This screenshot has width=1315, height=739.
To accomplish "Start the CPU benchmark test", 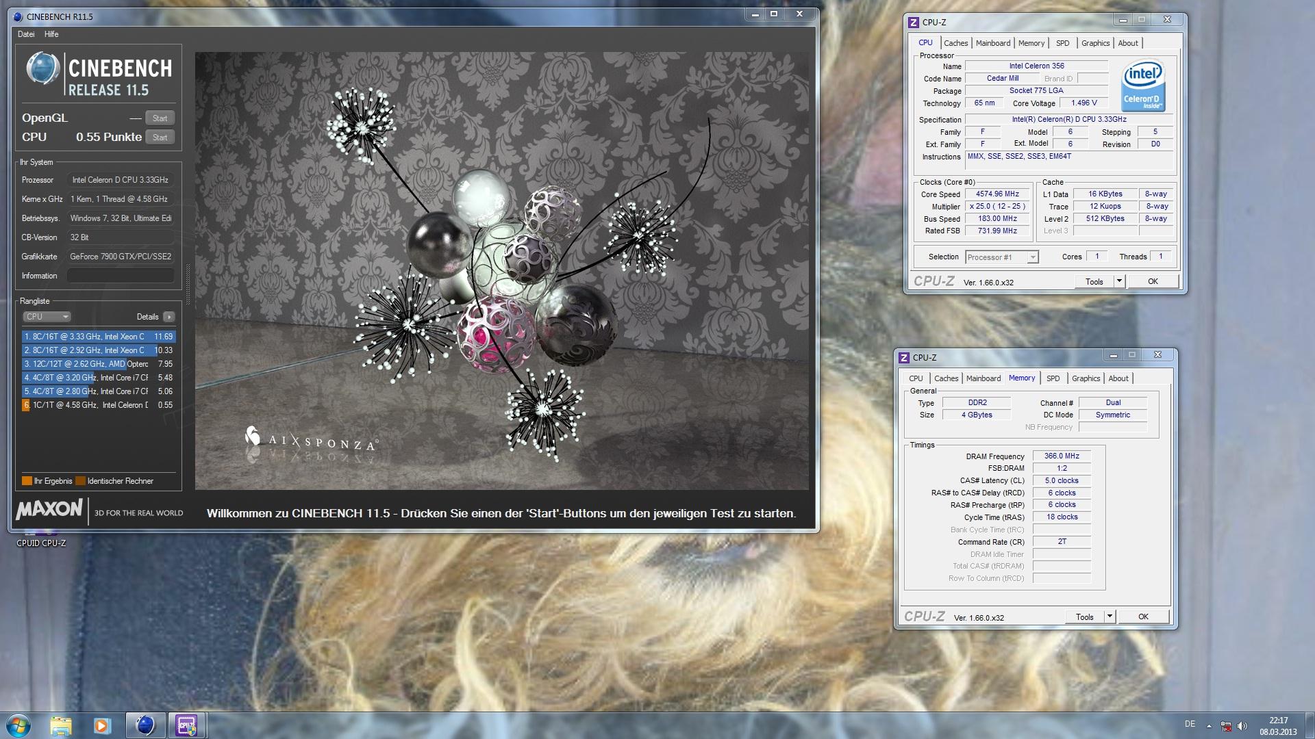I will pyautogui.click(x=160, y=137).
